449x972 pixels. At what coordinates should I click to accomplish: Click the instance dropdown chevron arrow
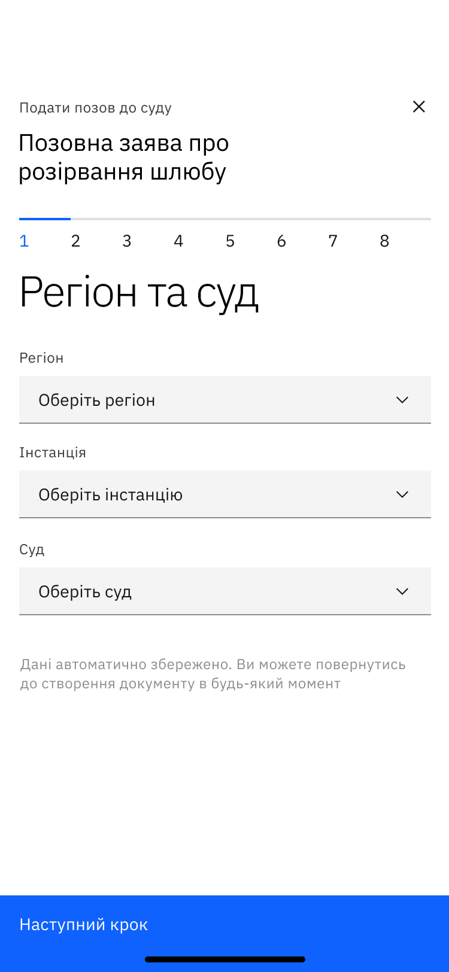click(x=402, y=494)
